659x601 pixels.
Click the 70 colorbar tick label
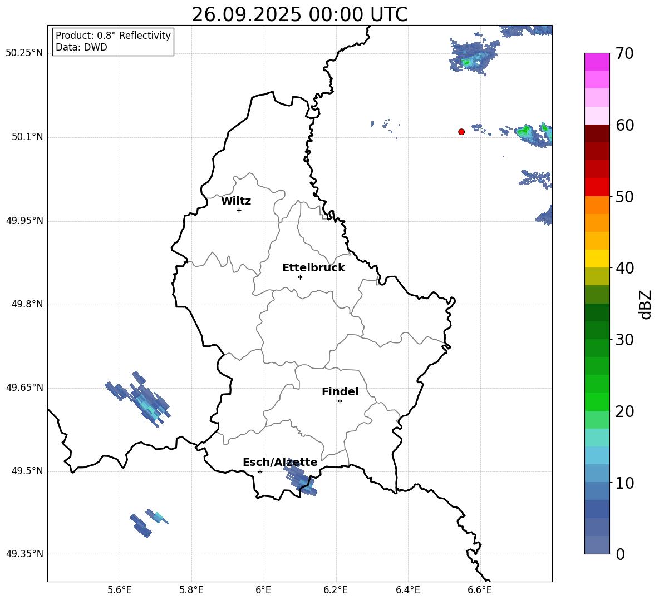pyautogui.click(x=624, y=54)
